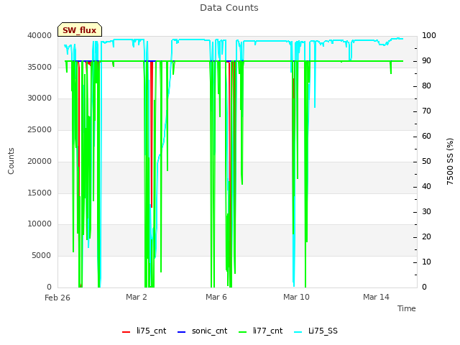The width and height of the screenshot is (460, 345).
Task: Click the 10 right-axis tick label
Action: 426,262
